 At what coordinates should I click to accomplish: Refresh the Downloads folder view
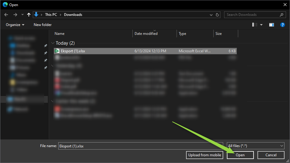tap(218, 15)
